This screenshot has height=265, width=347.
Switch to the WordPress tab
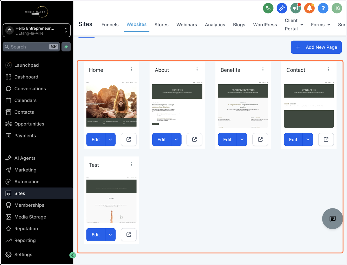(265, 25)
